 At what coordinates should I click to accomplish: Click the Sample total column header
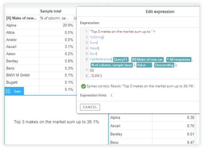coord(51,11)
